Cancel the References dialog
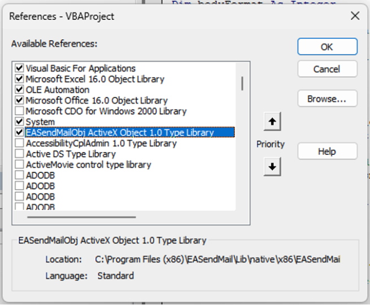The image size is (370, 305). (327, 69)
